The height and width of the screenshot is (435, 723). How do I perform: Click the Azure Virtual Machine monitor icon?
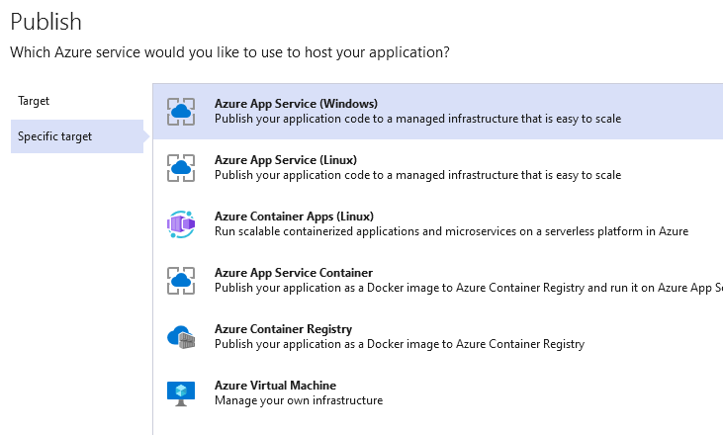point(181,393)
